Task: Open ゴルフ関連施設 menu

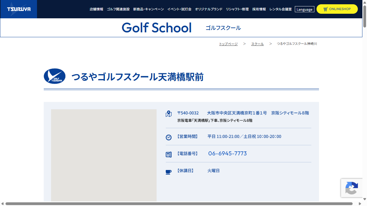Action: point(118,9)
